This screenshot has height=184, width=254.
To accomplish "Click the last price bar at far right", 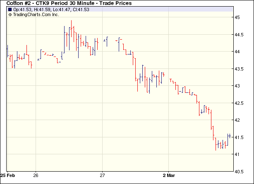I will 228,136.
